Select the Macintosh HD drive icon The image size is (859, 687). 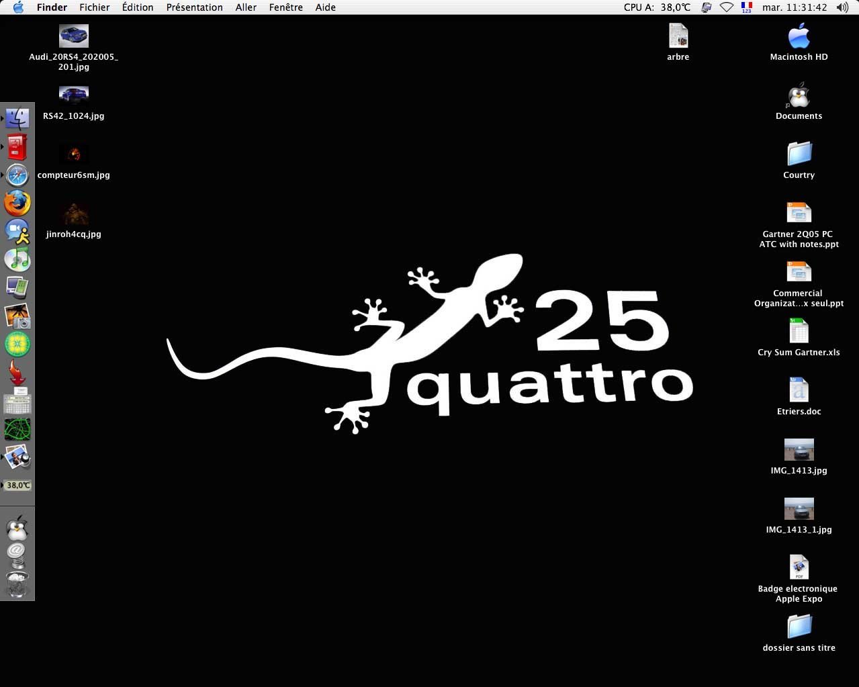[x=799, y=36]
